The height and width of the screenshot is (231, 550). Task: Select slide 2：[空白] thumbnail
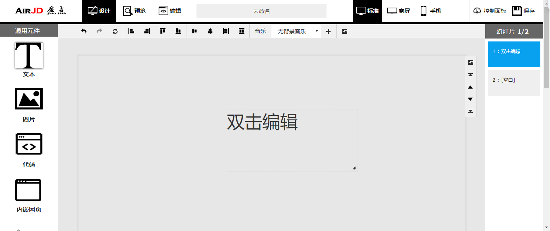514,83
